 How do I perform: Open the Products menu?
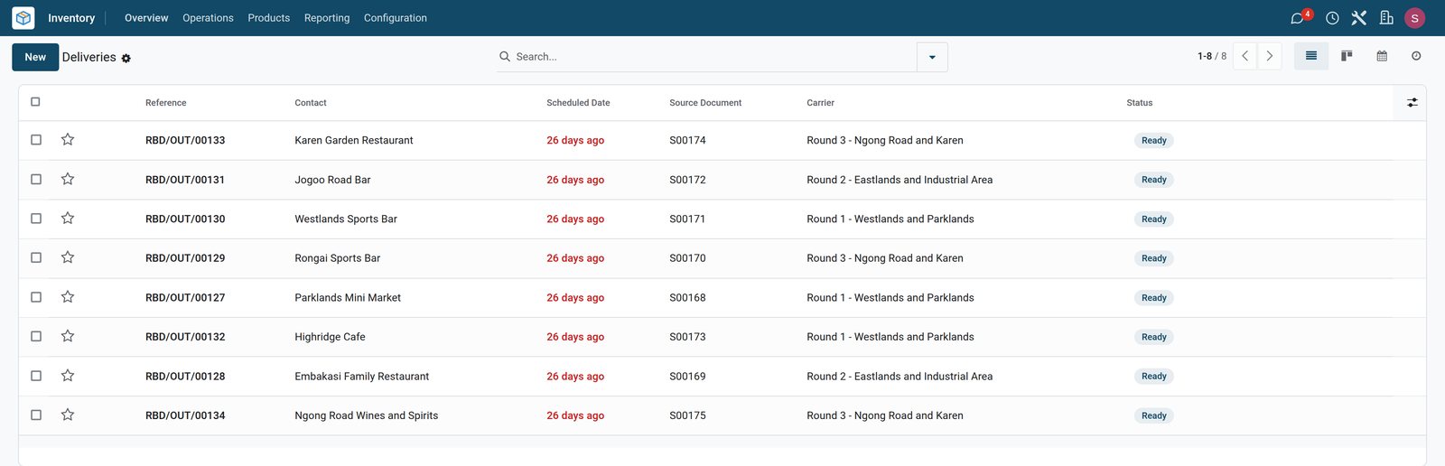click(x=269, y=18)
